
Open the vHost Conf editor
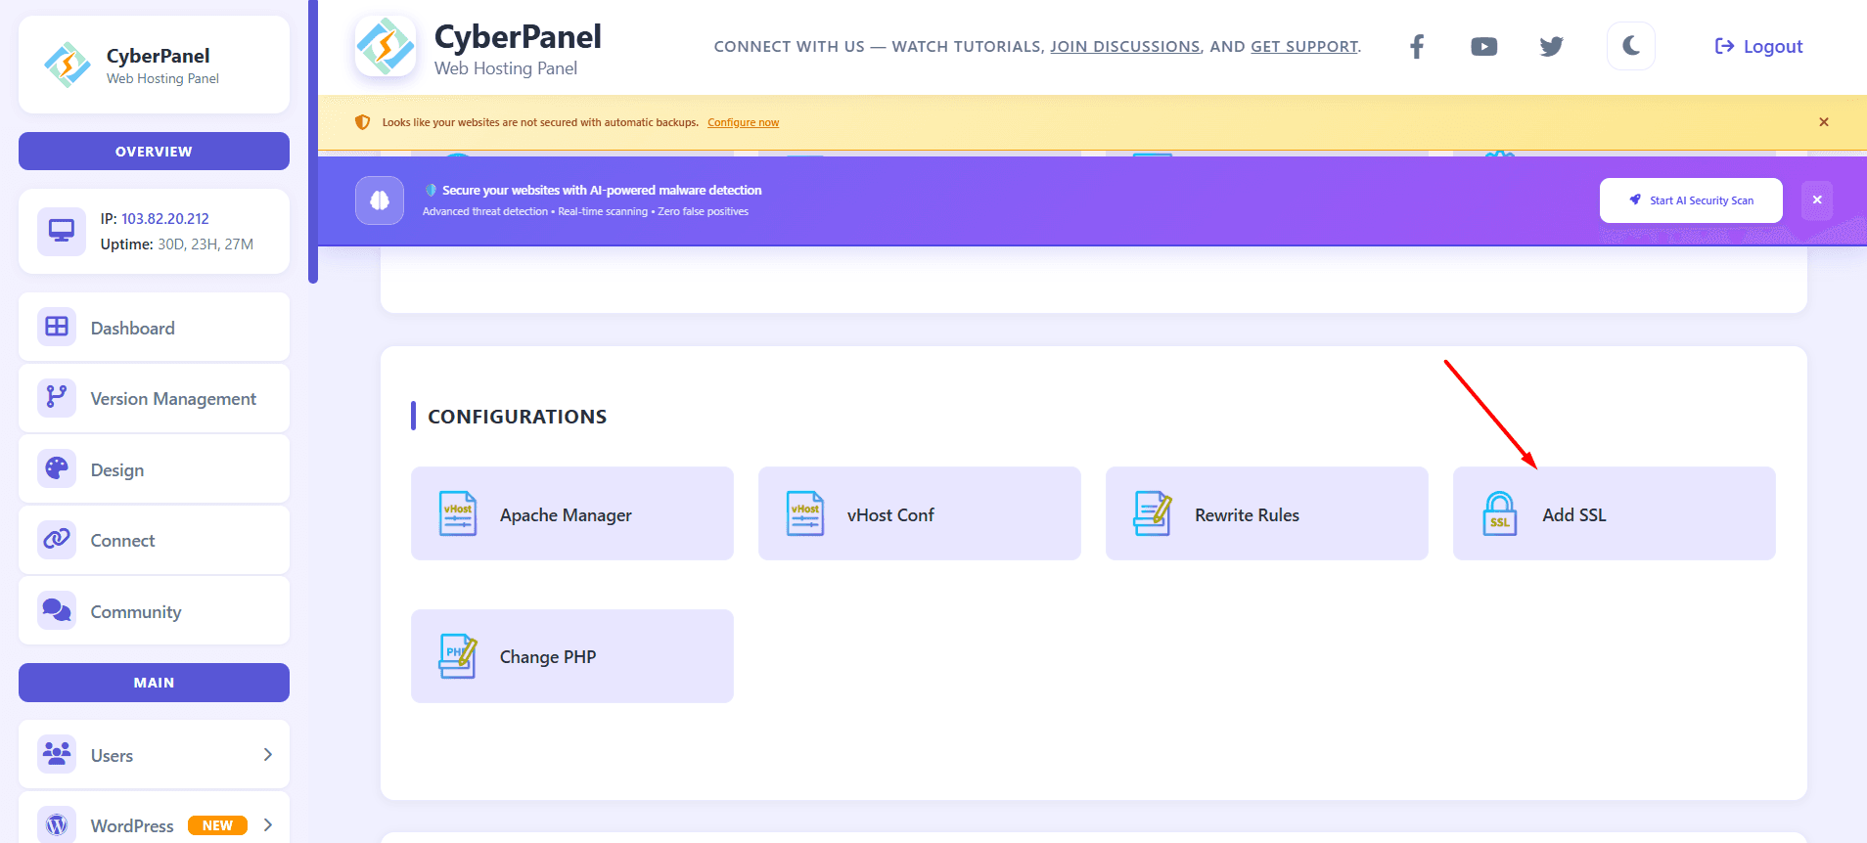pyautogui.click(x=919, y=513)
